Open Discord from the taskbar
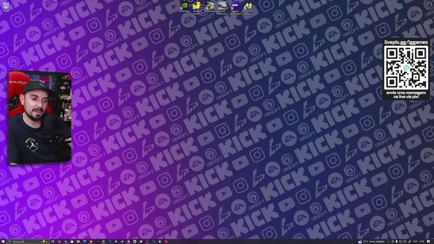Screen dimensions: 434x244 click(x=129, y=241)
